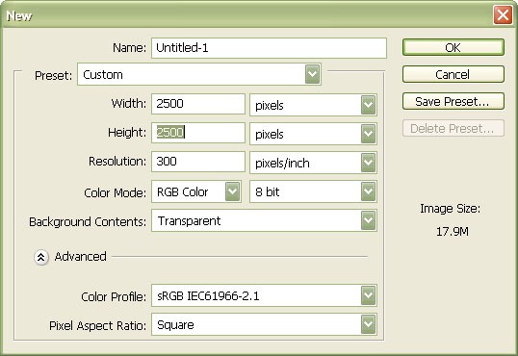The image size is (518, 356).
Task: Click the New dialog title text
Action: pos(19,15)
